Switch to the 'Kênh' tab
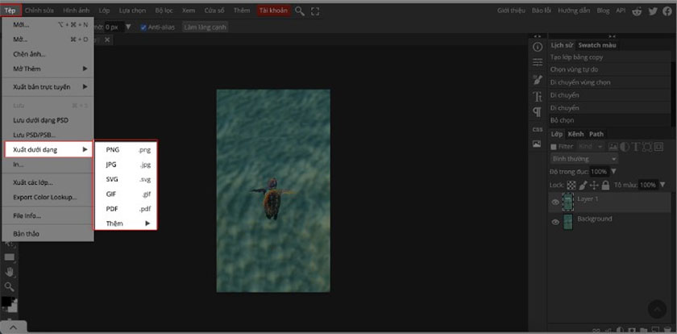The width and height of the screenshot is (677, 334). click(575, 134)
